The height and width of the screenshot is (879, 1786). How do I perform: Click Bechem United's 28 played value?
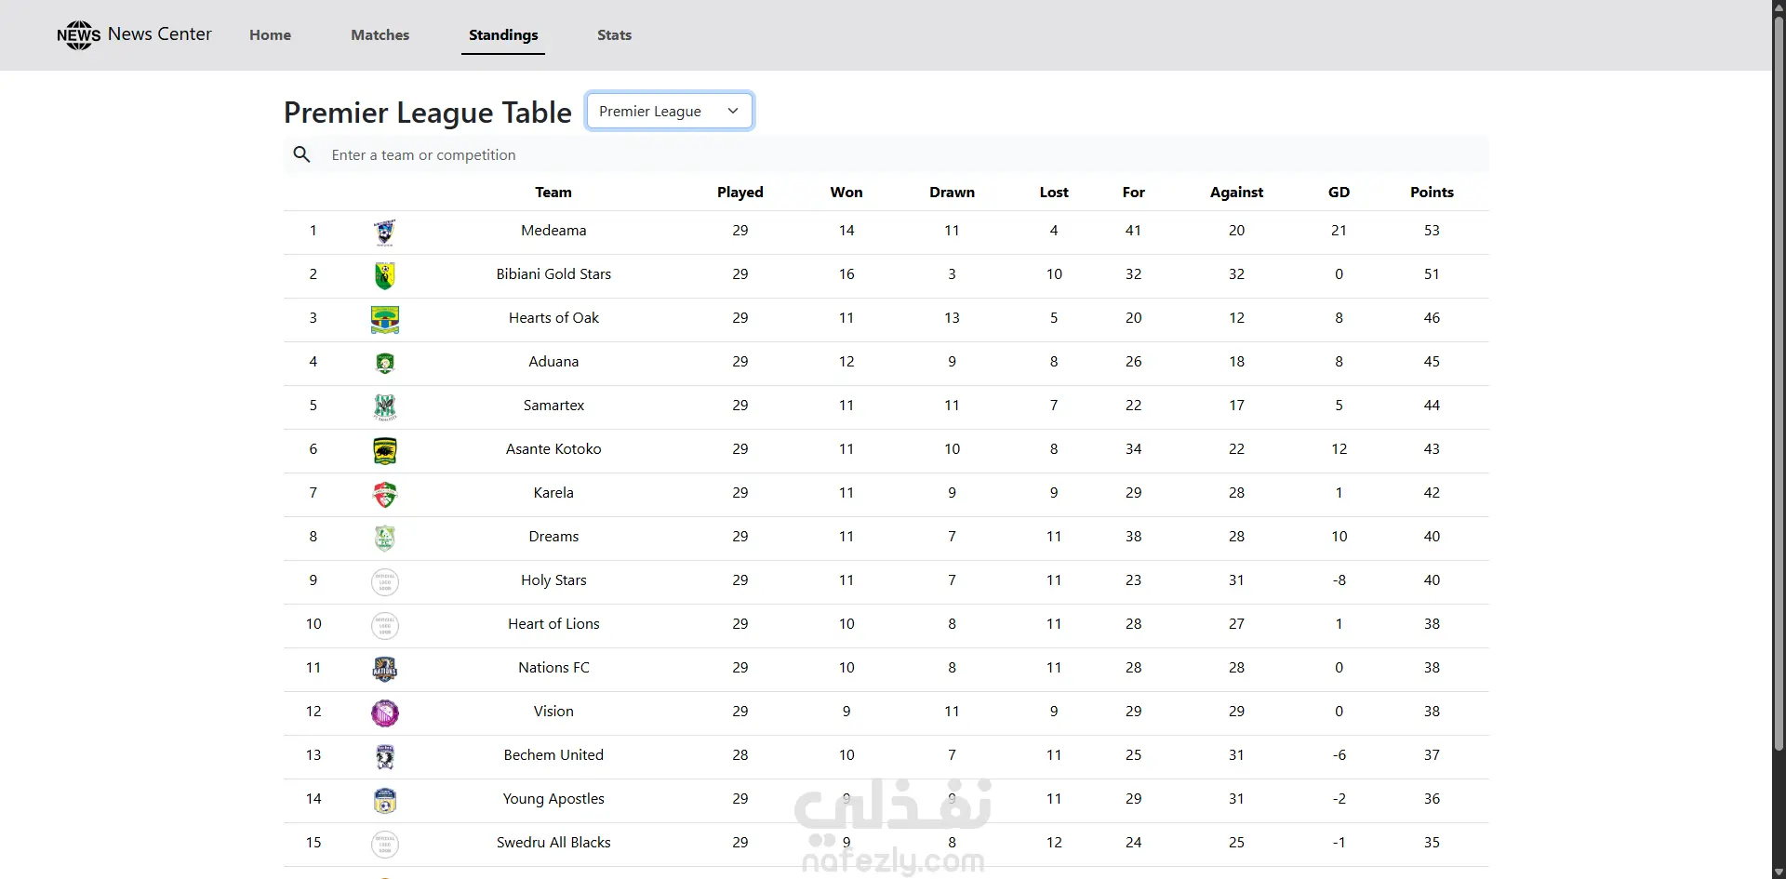point(740,755)
